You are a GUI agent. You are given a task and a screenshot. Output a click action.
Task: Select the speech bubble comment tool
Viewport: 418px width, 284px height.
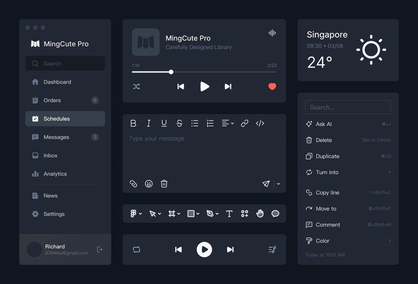coord(275,213)
